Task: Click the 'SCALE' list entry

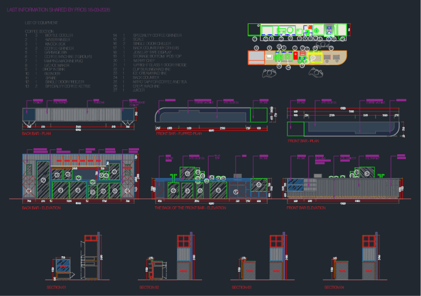Action: (x=128, y=40)
